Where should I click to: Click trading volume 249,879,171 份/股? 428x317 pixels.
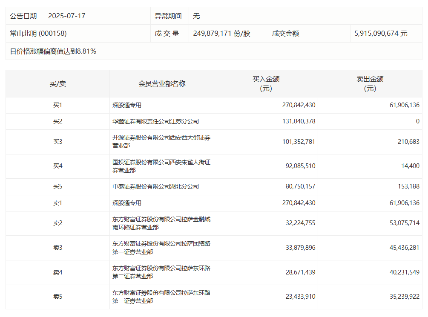(221, 33)
